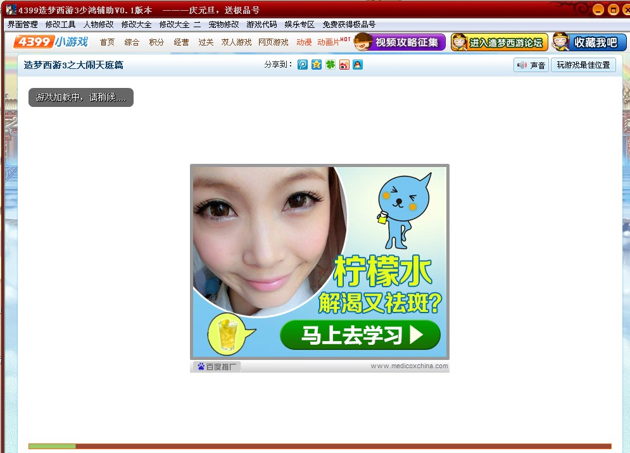Click the 收藏我吧 banner button
Image resolution: width=630 pixels, height=453 pixels.
coord(589,42)
